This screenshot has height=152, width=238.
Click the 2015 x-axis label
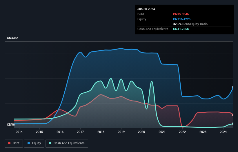[39, 132]
